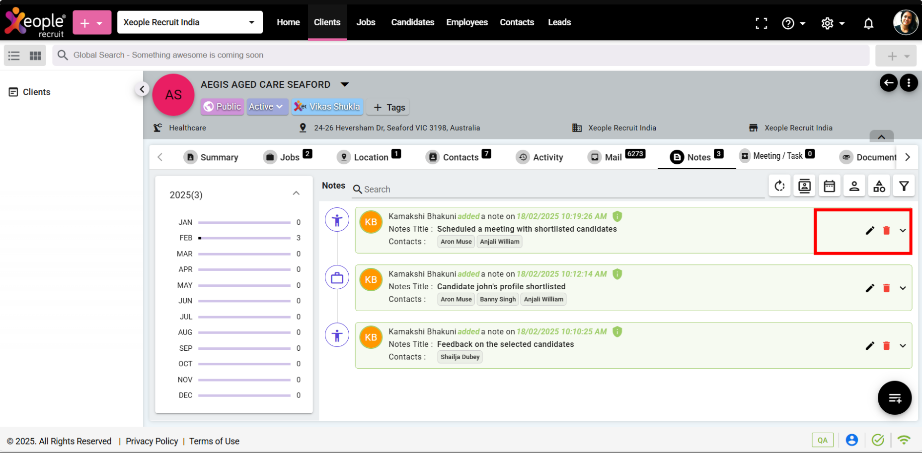Screen dimensions: 922x453
Task: Change the Active status dropdown
Action: [x=267, y=107]
